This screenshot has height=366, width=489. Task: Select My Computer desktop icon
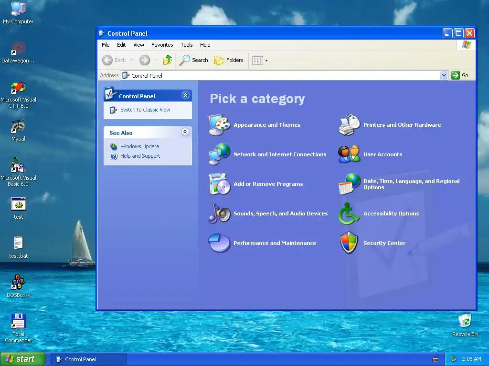tap(18, 13)
